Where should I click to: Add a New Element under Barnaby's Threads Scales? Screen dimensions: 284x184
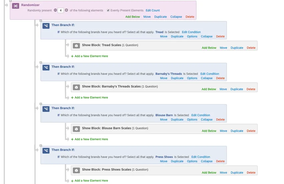(90, 98)
